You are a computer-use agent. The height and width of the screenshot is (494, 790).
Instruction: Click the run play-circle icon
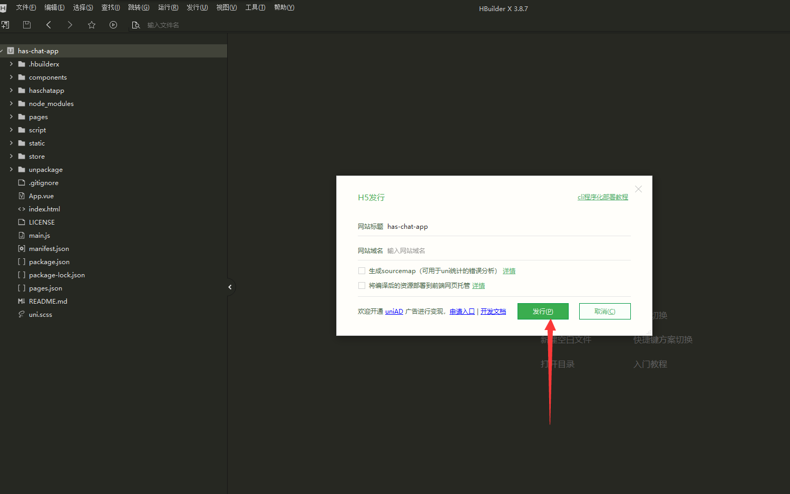pyautogui.click(x=113, y=25)
